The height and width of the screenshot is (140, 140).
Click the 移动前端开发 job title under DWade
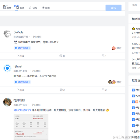21,37
